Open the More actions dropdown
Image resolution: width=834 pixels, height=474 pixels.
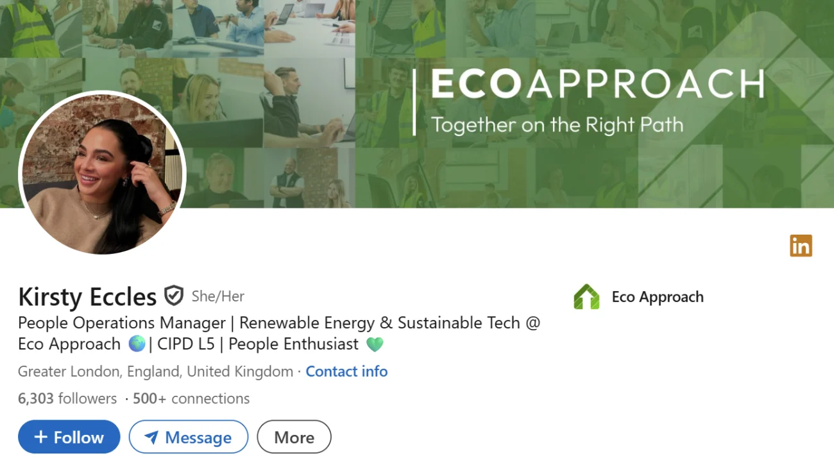[294, 437]
